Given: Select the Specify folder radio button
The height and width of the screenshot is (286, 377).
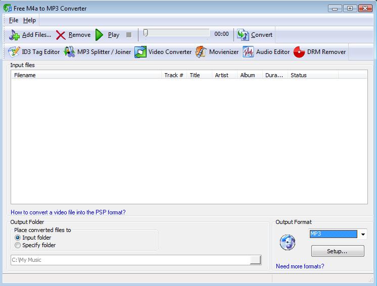Looking at the screenshot, I should (x=18, y=245).
